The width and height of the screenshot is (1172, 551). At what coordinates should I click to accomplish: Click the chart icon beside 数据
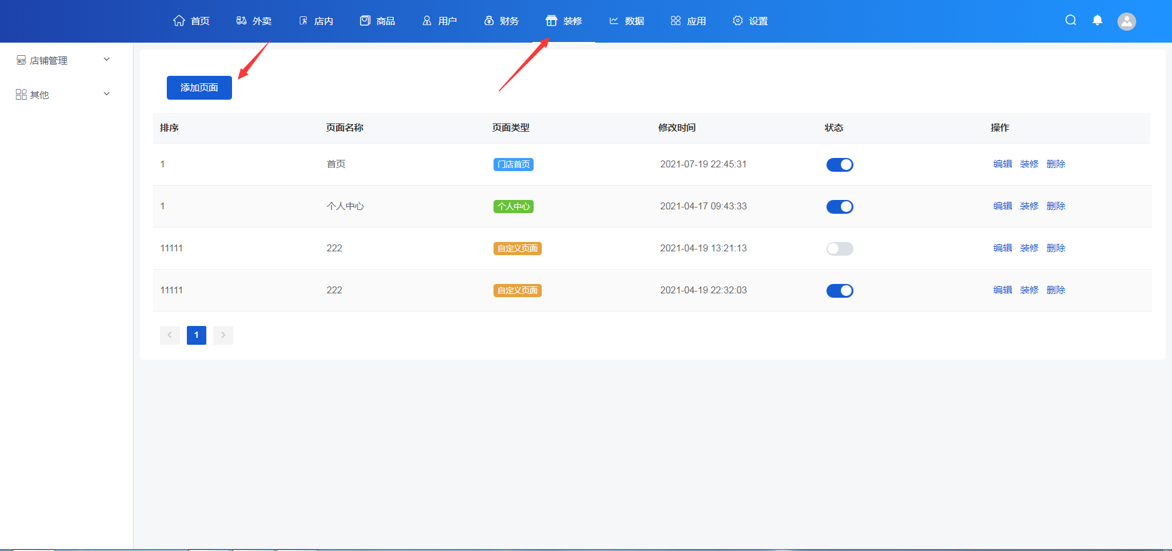[614, 21]
